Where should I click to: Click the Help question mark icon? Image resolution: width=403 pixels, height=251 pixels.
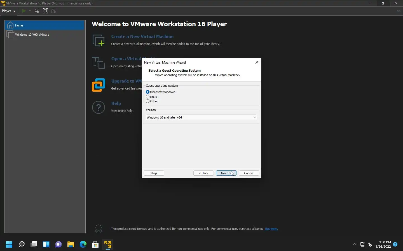[99, 107]
